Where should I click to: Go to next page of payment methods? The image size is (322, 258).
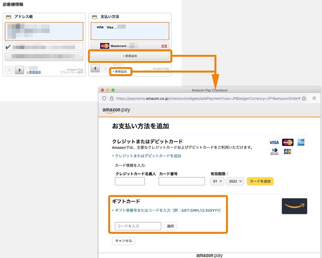[106, 68]
